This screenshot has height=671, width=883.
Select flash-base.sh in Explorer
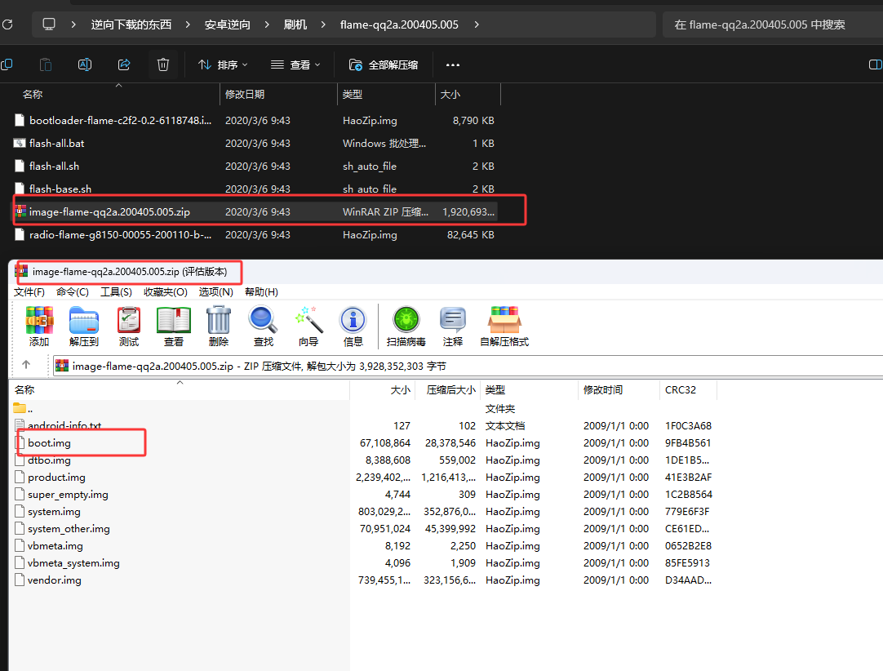point(255,189)
